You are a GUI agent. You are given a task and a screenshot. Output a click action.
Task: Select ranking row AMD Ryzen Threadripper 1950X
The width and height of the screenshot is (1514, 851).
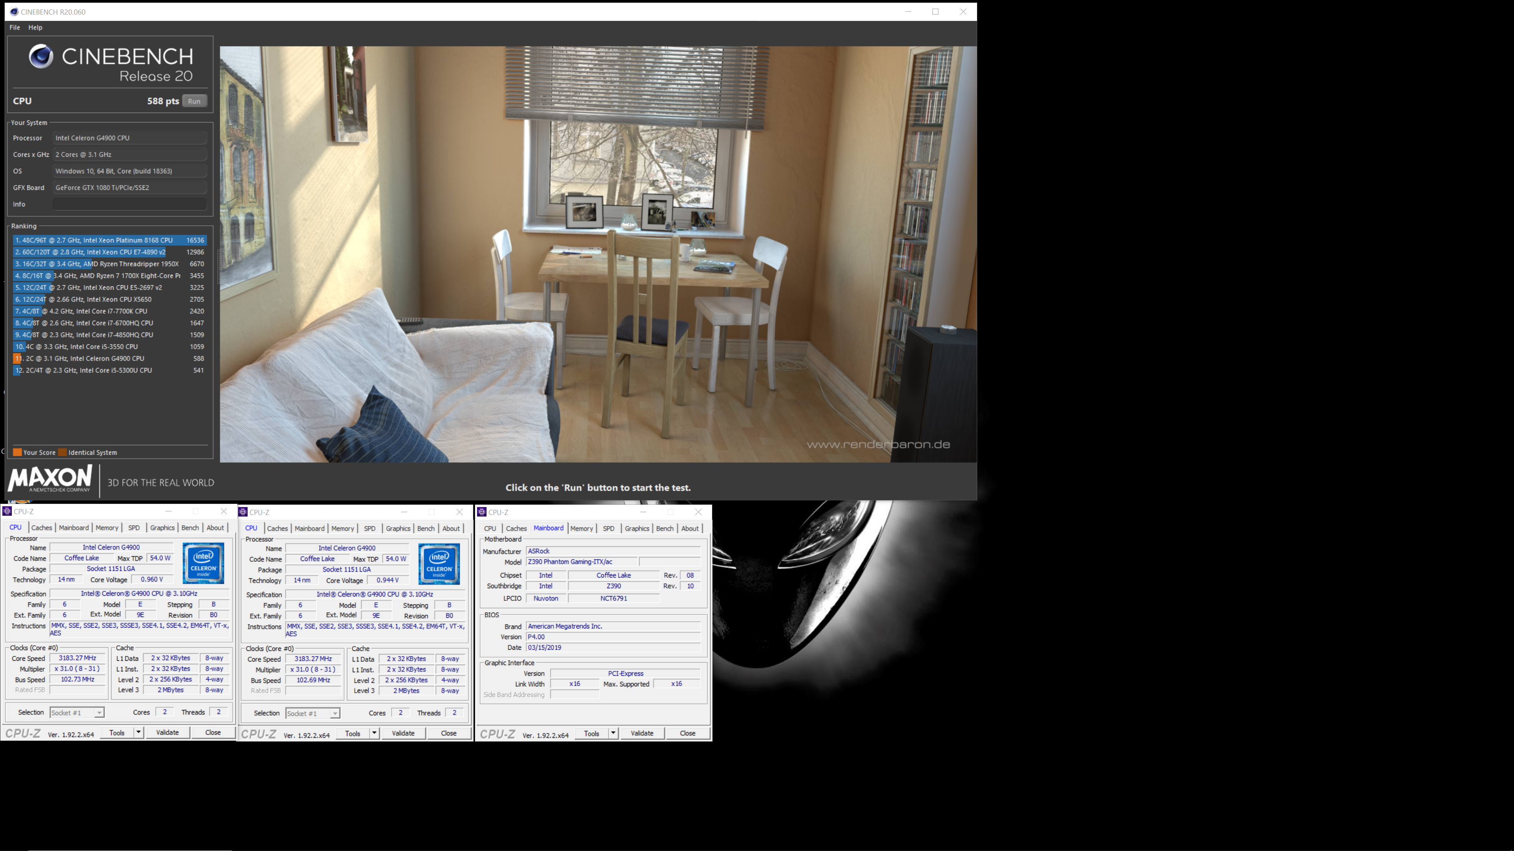109,264
